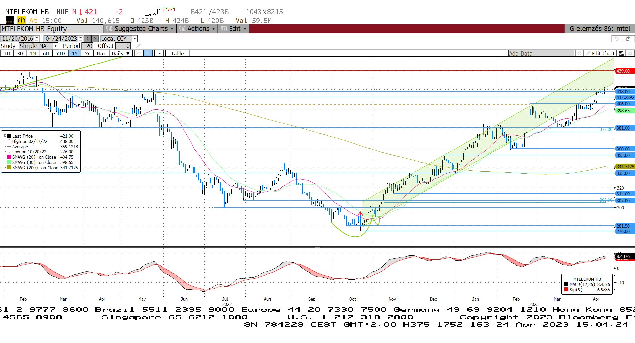This screenshot has height=343, width=635.
Task: Click the 398.65 green price label
Action: [625, 111]
